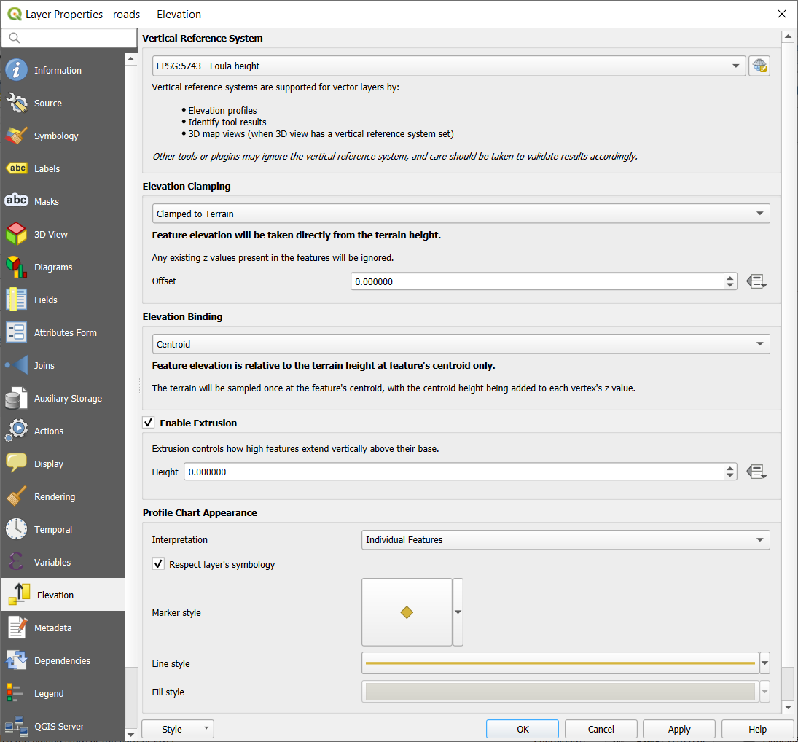Open the Temporal clock icon

pyautogui.click(x=16, y=529)
